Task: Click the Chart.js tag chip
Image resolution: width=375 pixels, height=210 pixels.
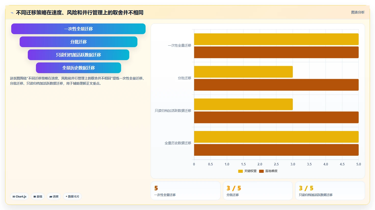Action: click(19, 196)
